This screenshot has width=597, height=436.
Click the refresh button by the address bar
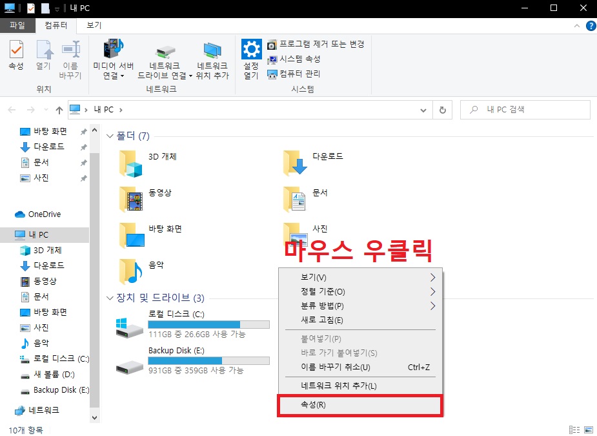[x=442, y=110]
